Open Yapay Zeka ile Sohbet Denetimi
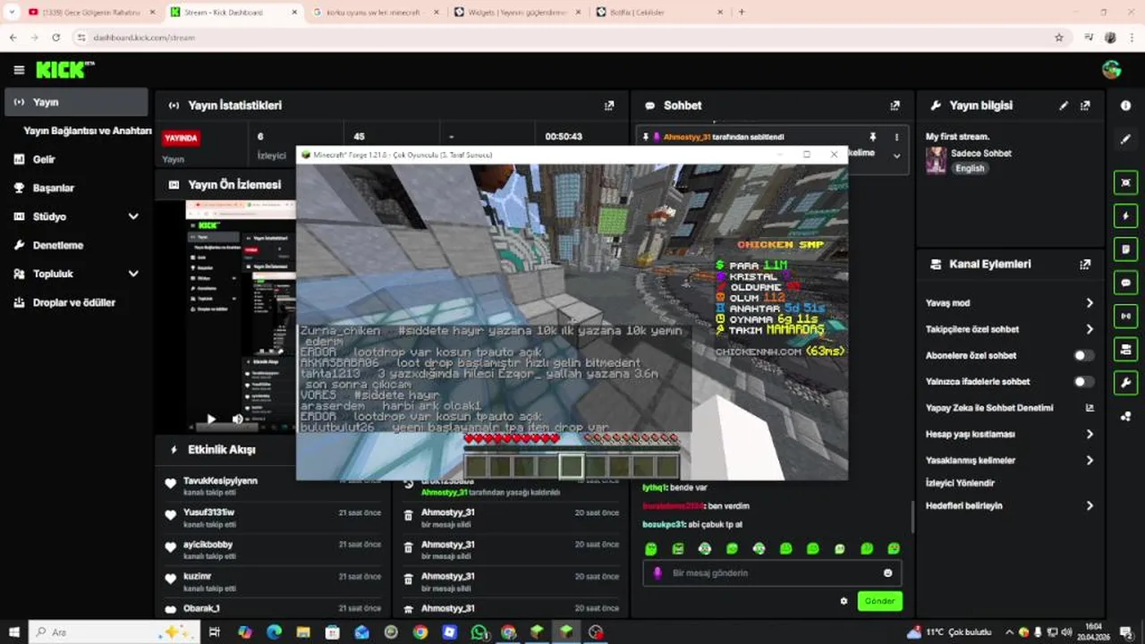 click(x=1010, y=408)
